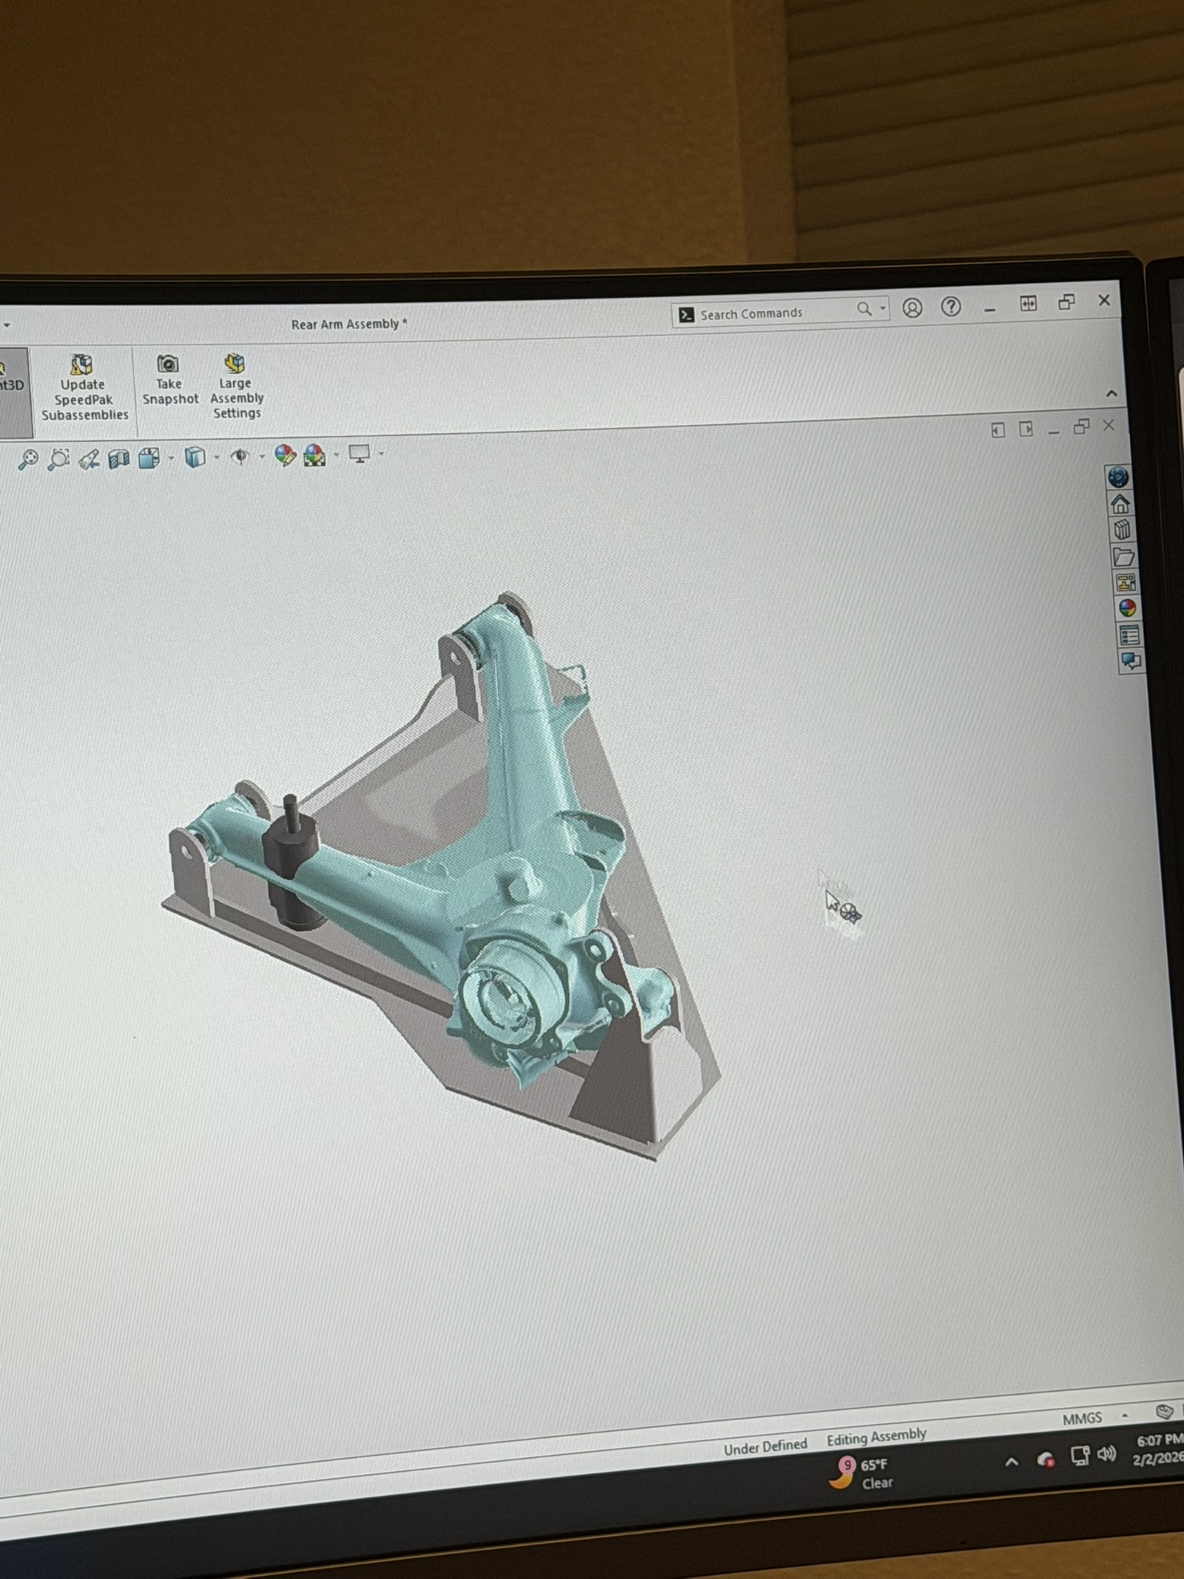
Task: Click the Take Snapshot tool
Action: (170, 380)
